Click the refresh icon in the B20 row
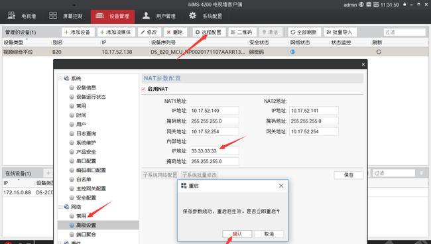Screen dimensions: 431x244 379,52
